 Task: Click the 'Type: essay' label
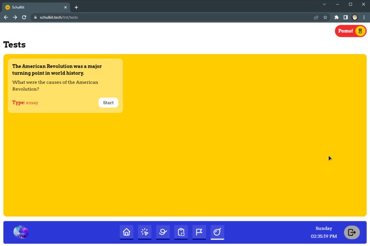tap(25, 103)
